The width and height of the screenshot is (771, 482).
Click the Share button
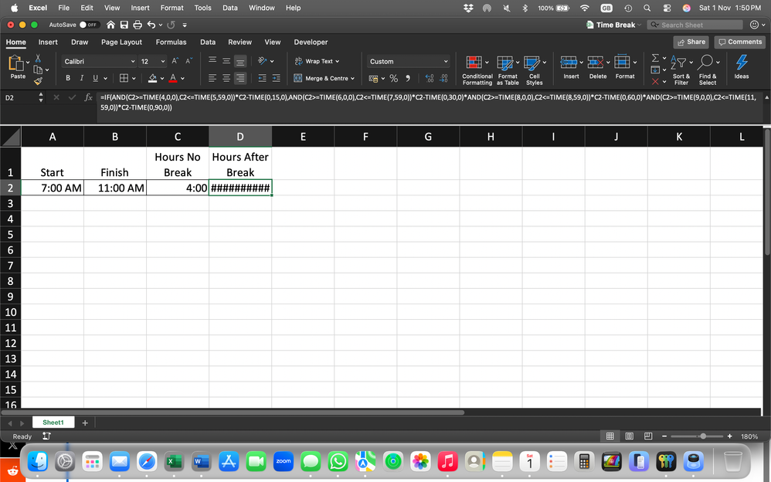click(691, 42)
